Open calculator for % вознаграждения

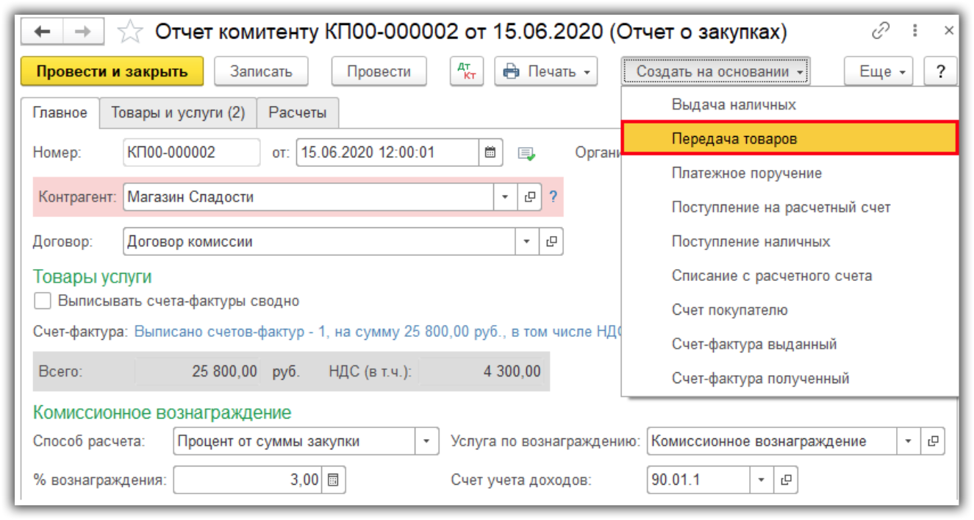tap(333, 480)
